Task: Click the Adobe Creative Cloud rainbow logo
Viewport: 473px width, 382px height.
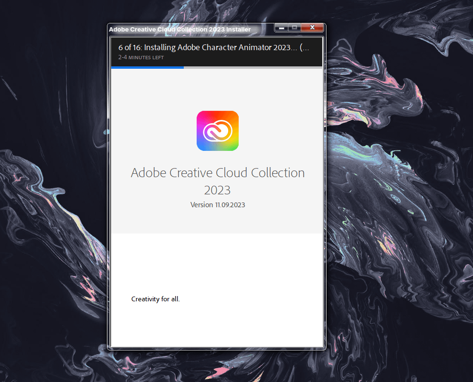Action: 217,131
